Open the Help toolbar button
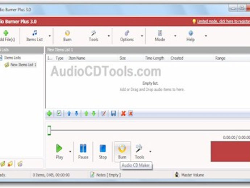The width and height of the screenshot is (250, 188). (191, 36)
